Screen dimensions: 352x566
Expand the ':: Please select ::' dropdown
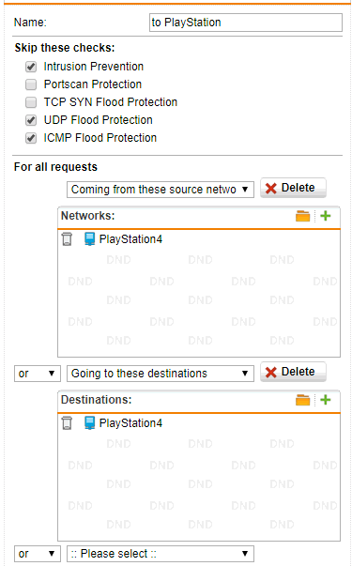click(161, 554)
